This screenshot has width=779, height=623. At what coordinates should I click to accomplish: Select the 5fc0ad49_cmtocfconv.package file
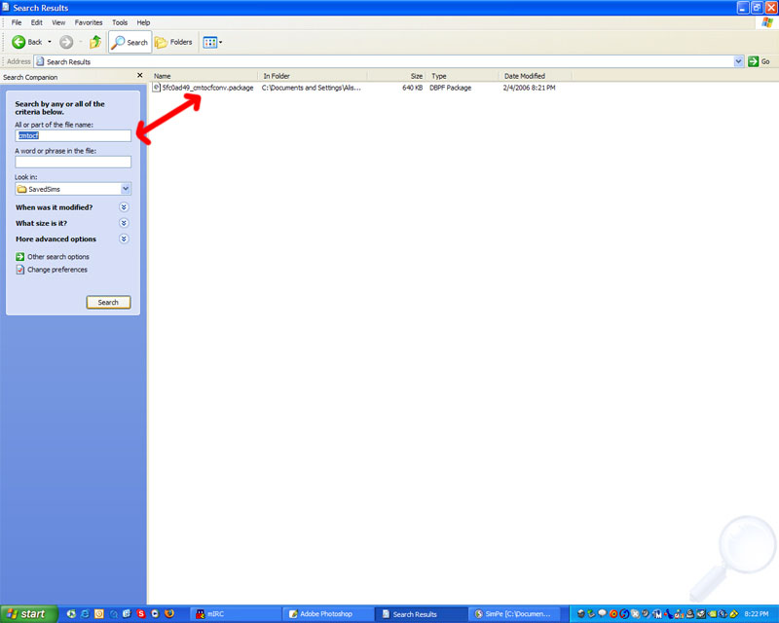[207, 88]
